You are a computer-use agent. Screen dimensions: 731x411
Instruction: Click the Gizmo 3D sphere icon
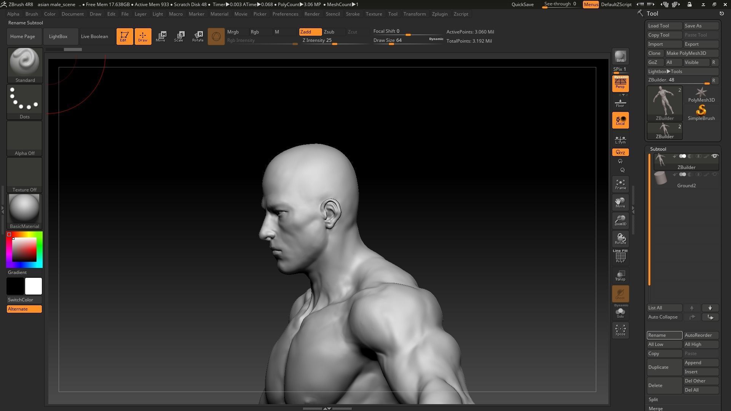coord(216,37)
